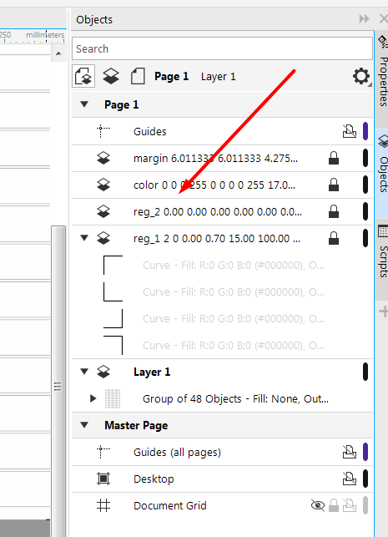
Task: Unlock the color 0 0 0 255 layer
Action: [x=334, y=185]
